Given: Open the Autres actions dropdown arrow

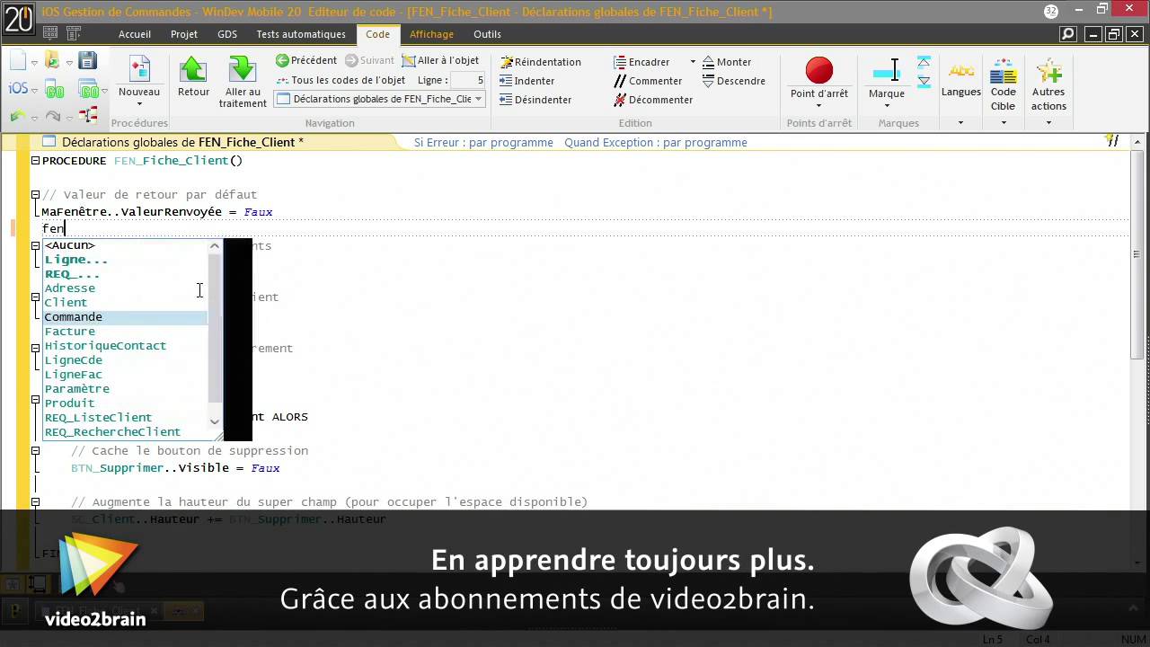Looking at the screenshot, I should coord(1048,123).
